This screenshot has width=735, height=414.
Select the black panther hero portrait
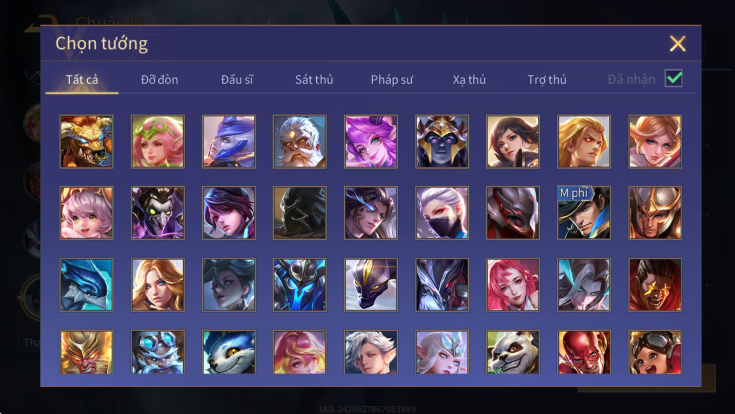[370, 285]
